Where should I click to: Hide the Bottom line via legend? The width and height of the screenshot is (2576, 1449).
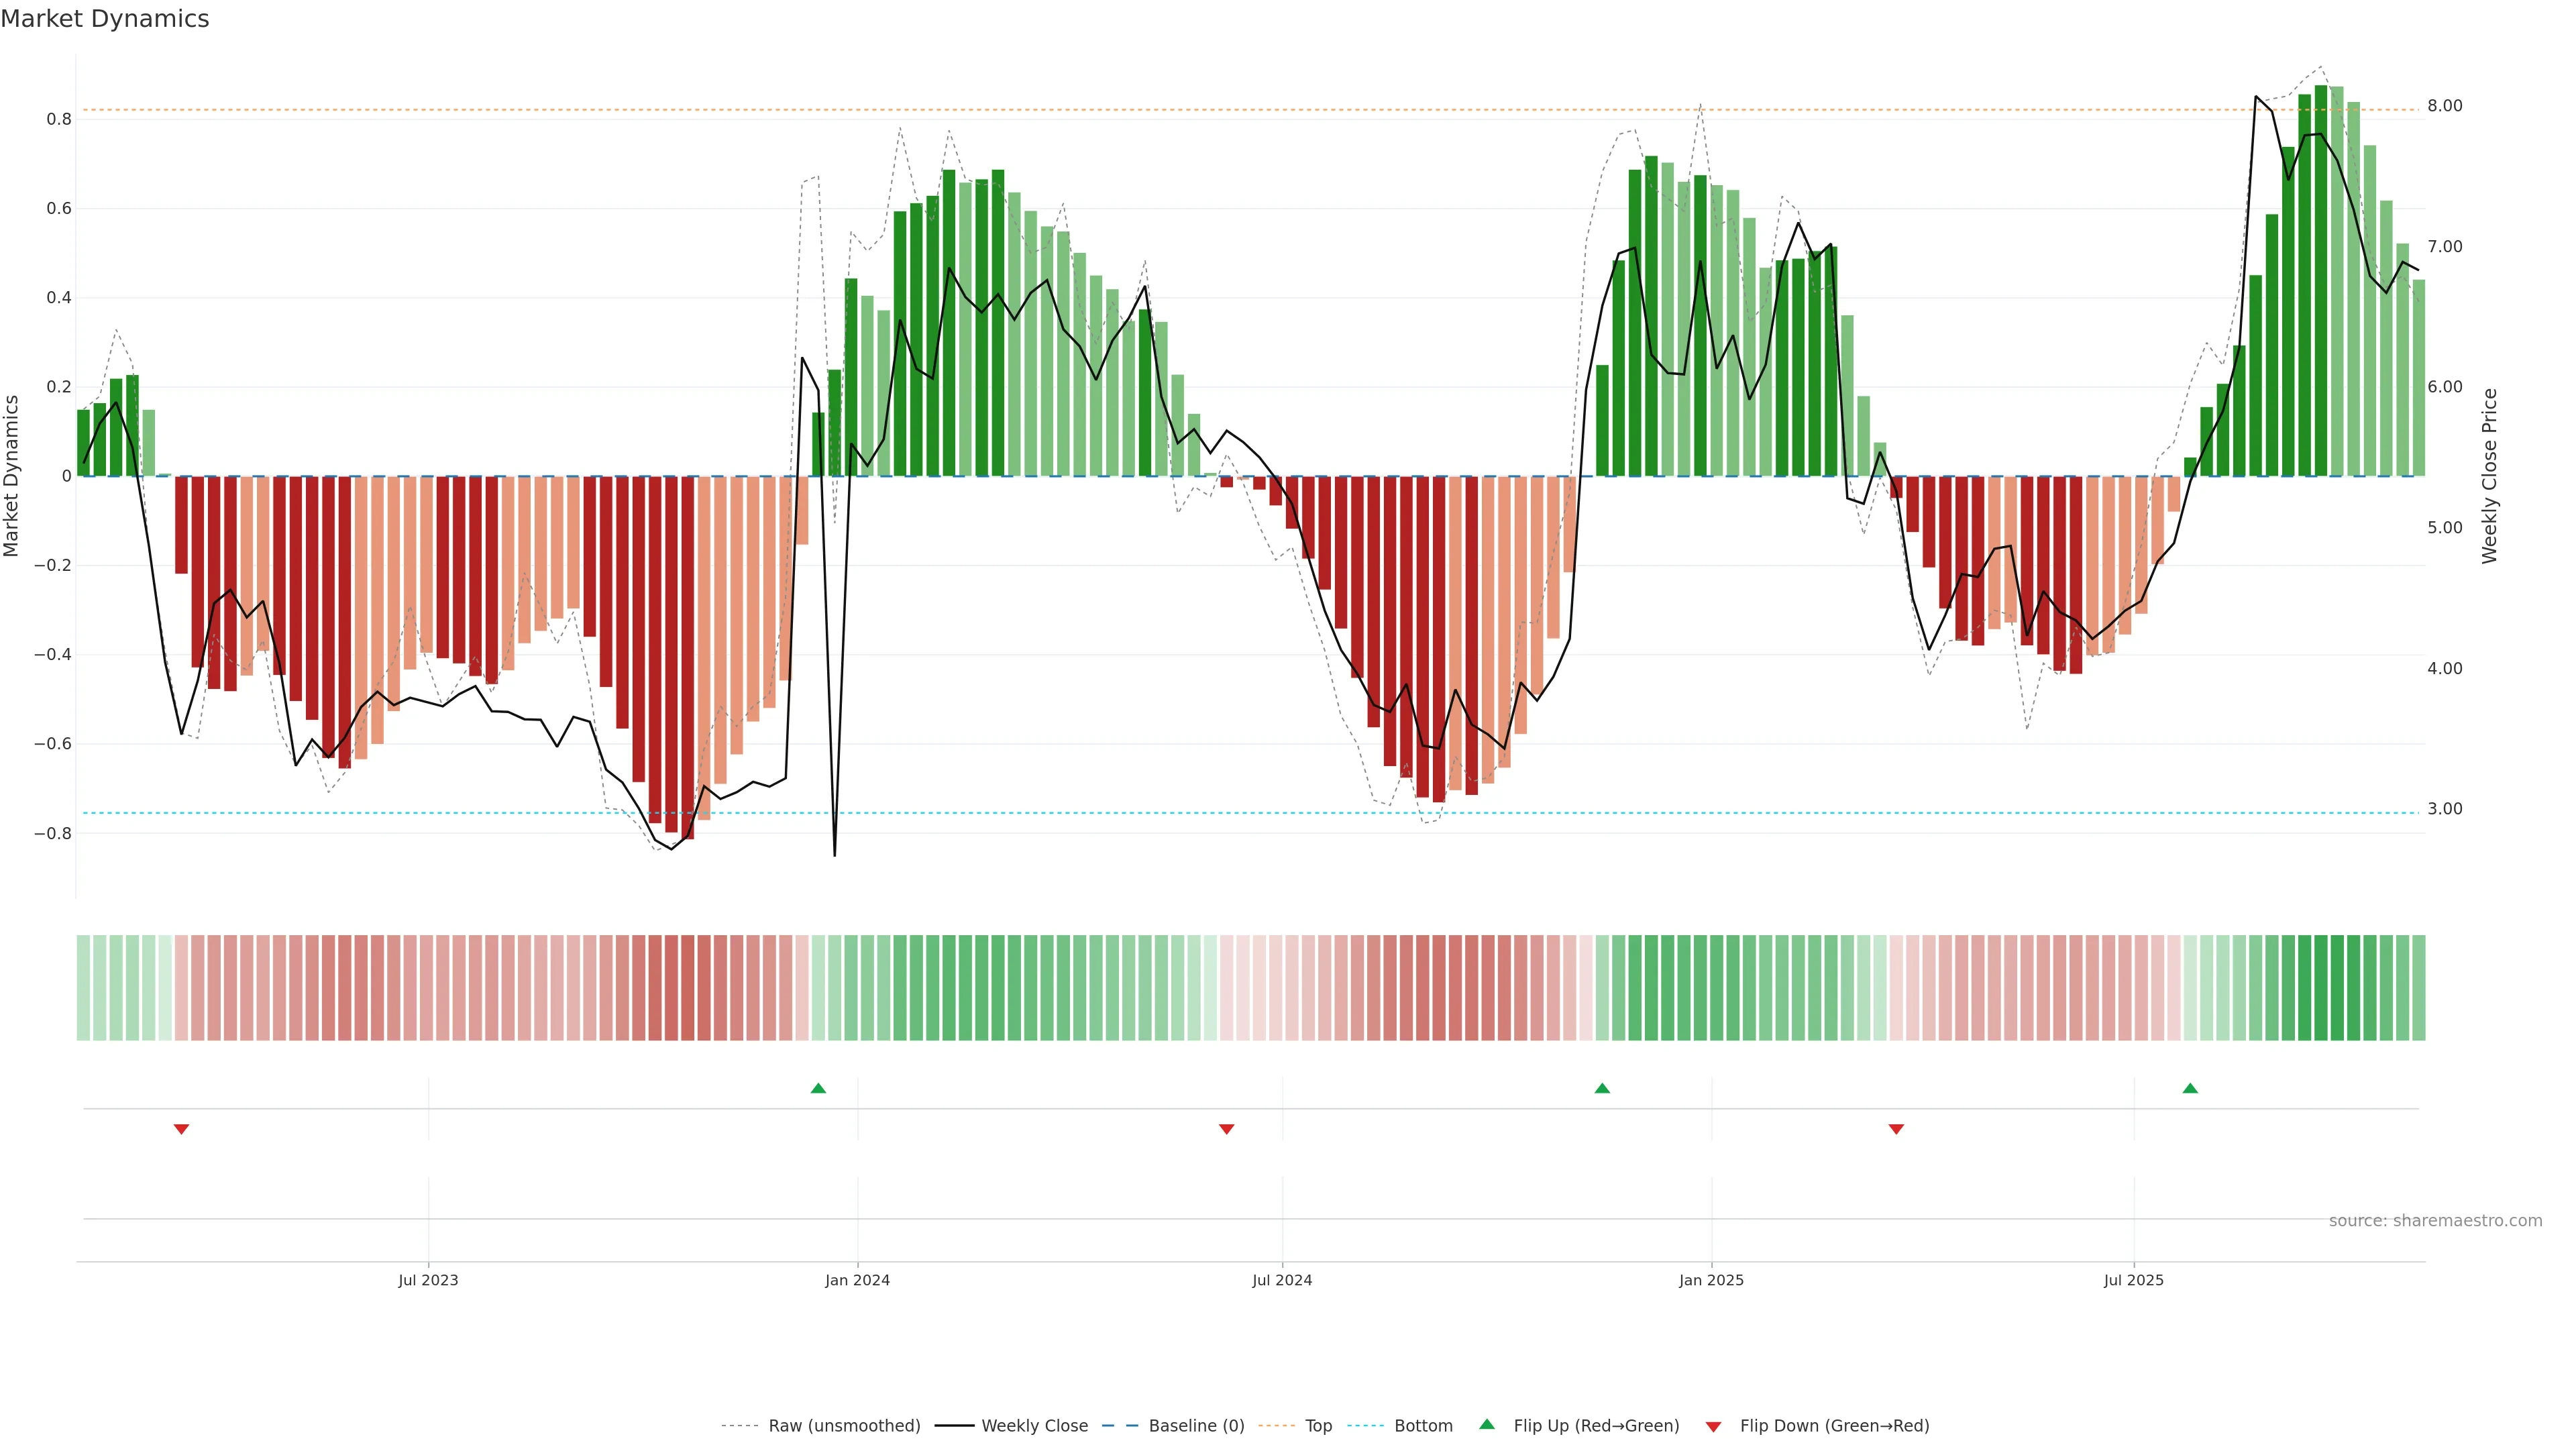pos(1423,1426)
